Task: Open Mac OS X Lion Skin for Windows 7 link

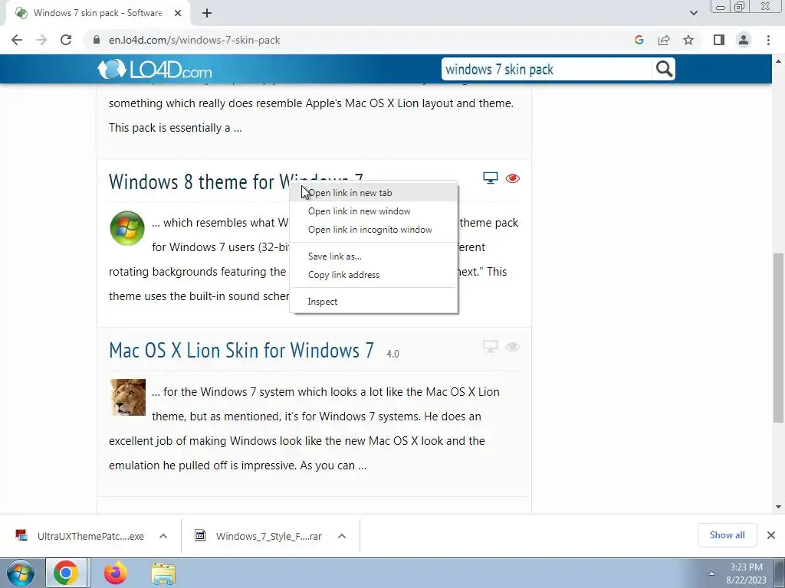Action: tap(241, 351)
